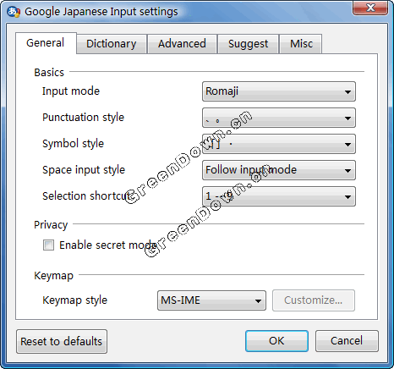Click the Symbol style label
Screen dimensions: 394x369
pyautogui.click(x=73, y=144)
